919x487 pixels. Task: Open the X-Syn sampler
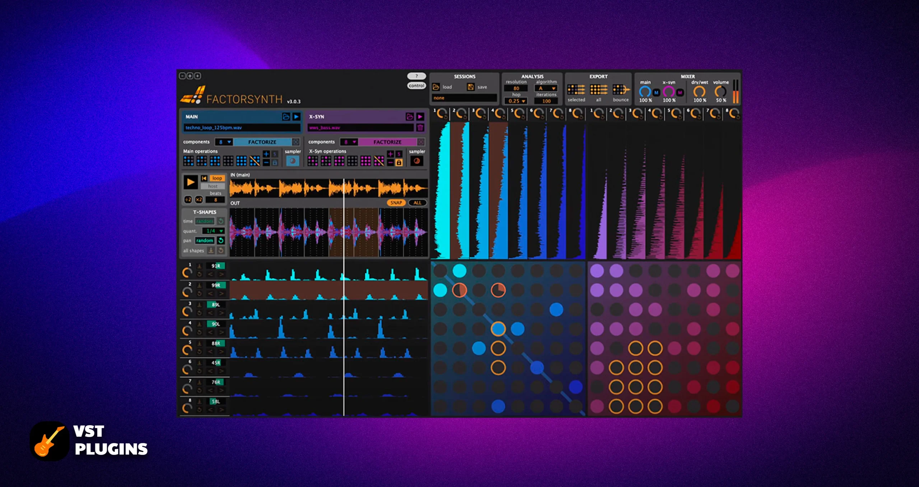click(x=416, y=161)
